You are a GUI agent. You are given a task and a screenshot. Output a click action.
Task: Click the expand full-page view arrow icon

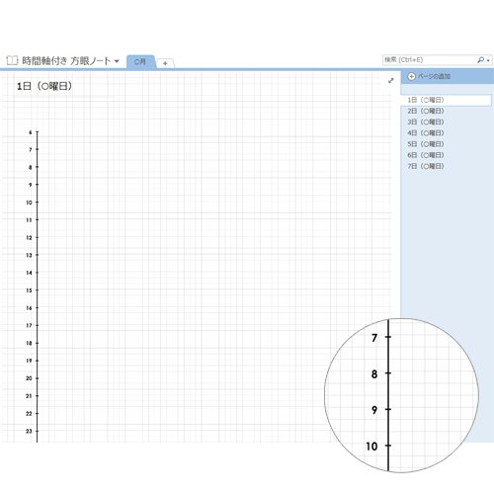coord(391,80)
